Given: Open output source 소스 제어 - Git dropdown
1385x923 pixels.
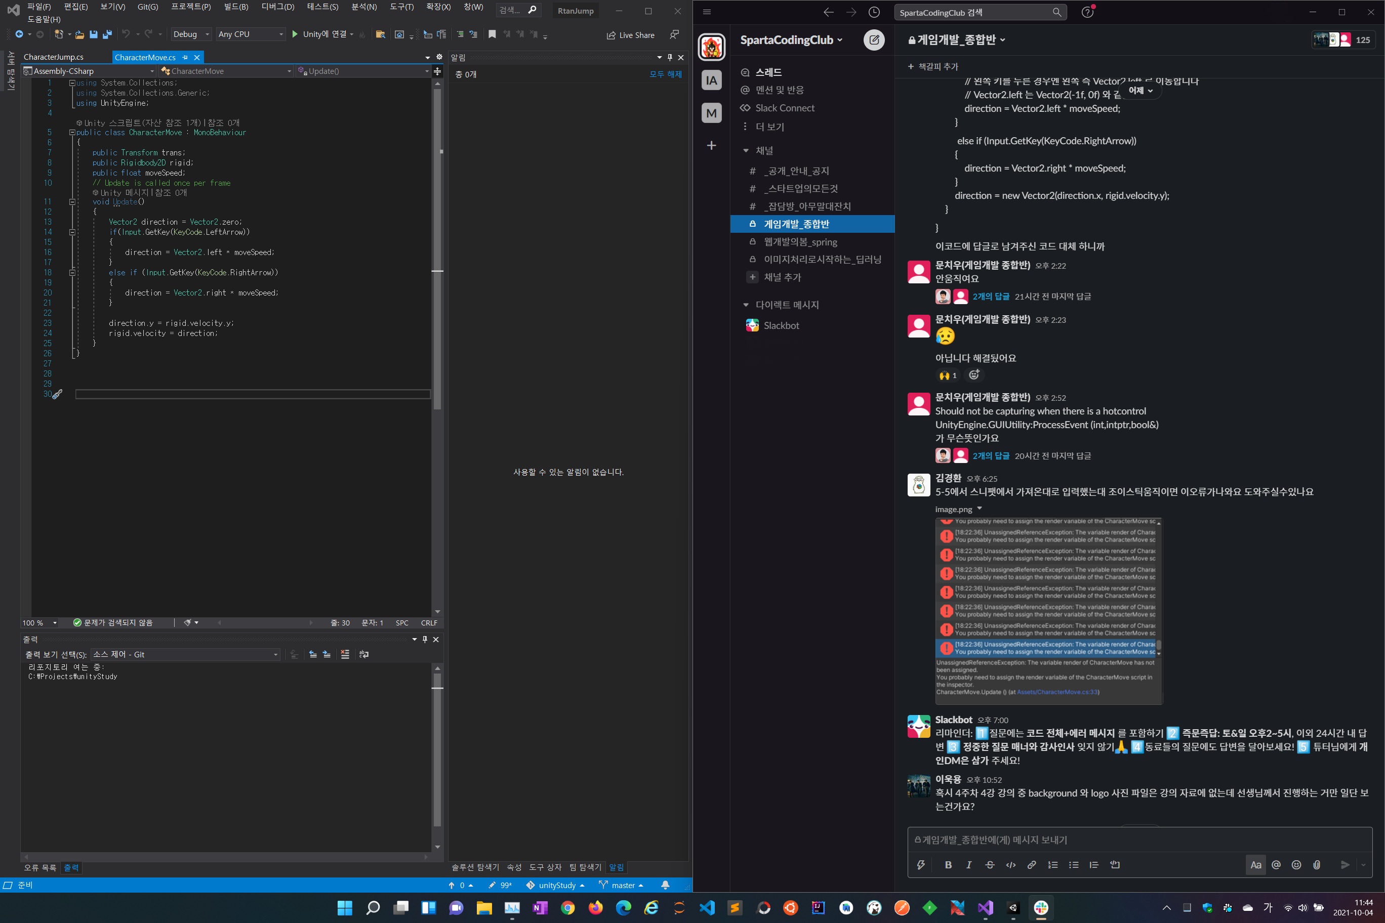Looking at the screenshot, I should click(185, 655).
